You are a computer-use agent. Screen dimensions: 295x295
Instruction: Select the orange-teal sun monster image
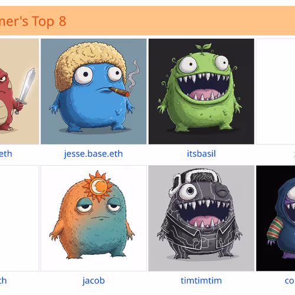coord(94,218)
